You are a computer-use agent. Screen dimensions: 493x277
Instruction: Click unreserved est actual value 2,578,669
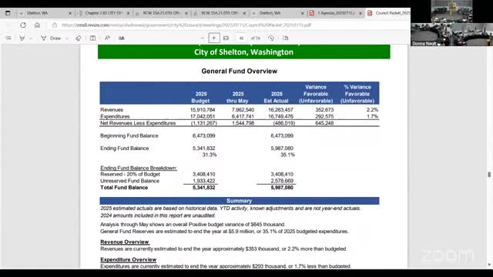click(x=282, y=181)
